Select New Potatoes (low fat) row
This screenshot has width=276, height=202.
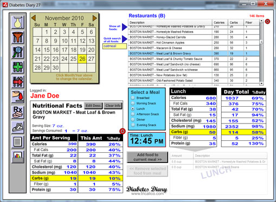click(194, 75)
